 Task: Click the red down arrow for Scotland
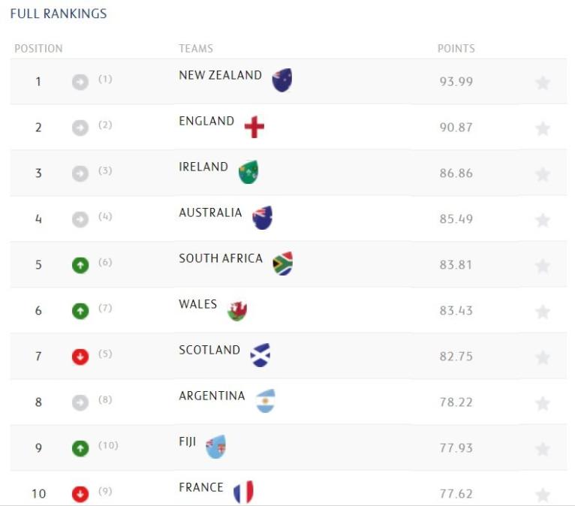pos(80,357)
